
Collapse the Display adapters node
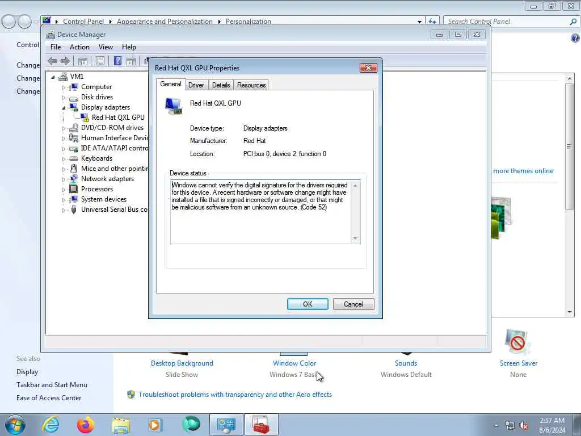(64, 108)
